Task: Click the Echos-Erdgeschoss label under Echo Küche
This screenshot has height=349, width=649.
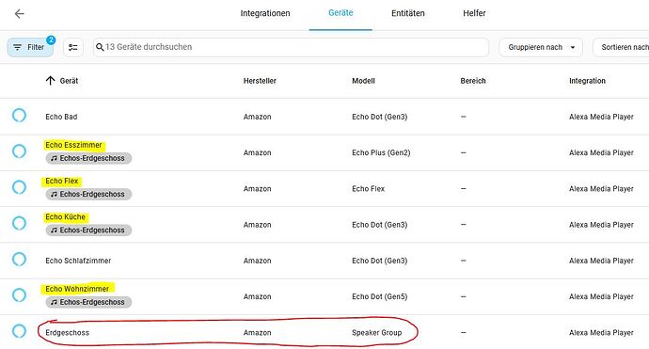Action: [88, 230]
